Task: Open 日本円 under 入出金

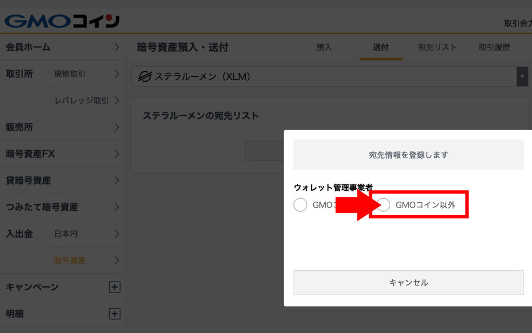Action: [66, 234]
